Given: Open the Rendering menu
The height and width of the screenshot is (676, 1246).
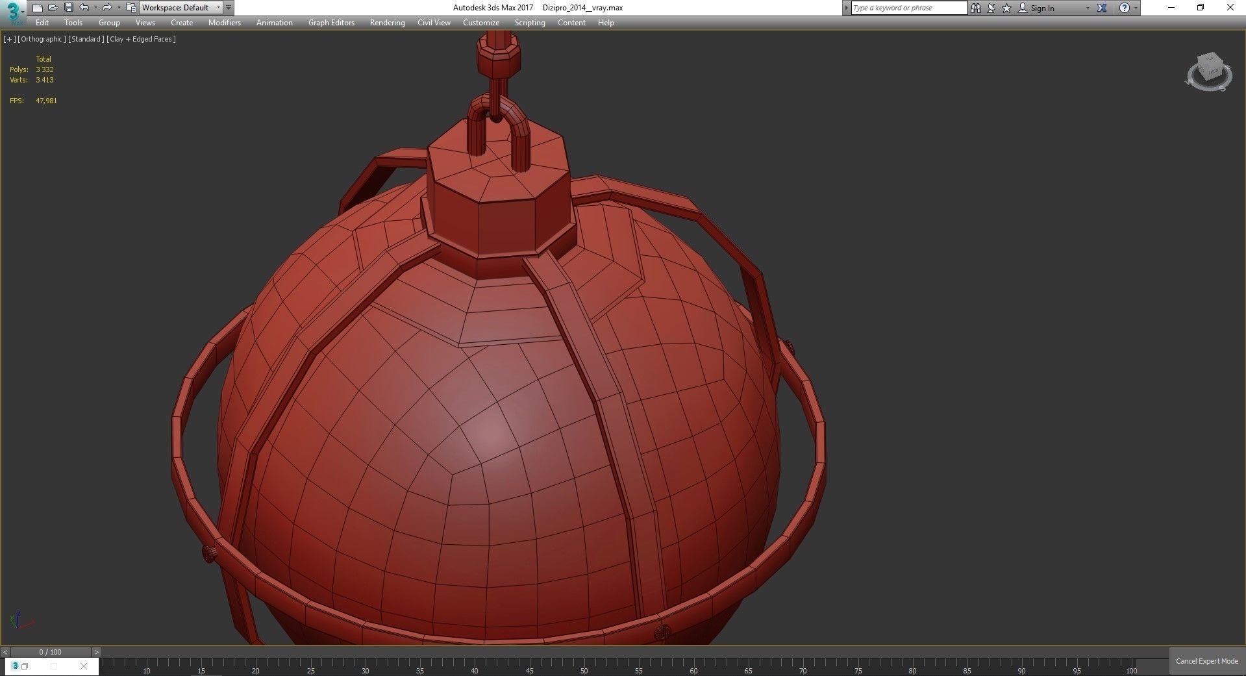Looking at the screenshot, I should click(x=388, y=23).
